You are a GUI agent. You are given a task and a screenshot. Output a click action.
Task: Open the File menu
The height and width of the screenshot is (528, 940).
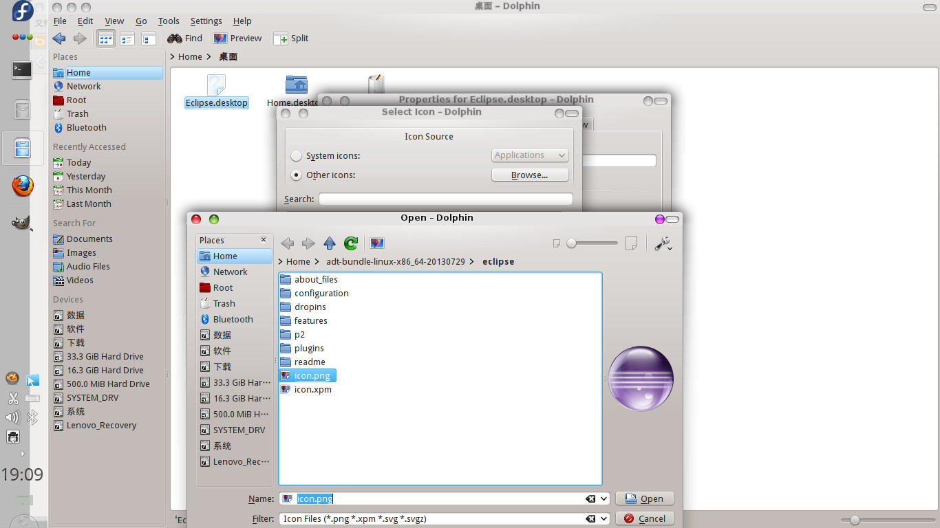point(60,21)
